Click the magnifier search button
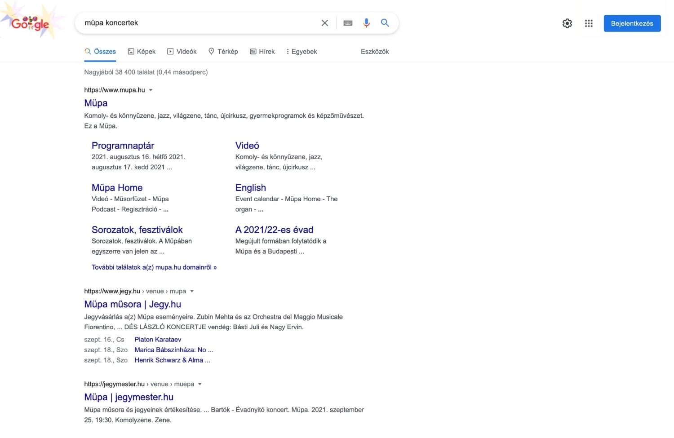Viewport: 674px width, 438px height. [x=385, y=22]
